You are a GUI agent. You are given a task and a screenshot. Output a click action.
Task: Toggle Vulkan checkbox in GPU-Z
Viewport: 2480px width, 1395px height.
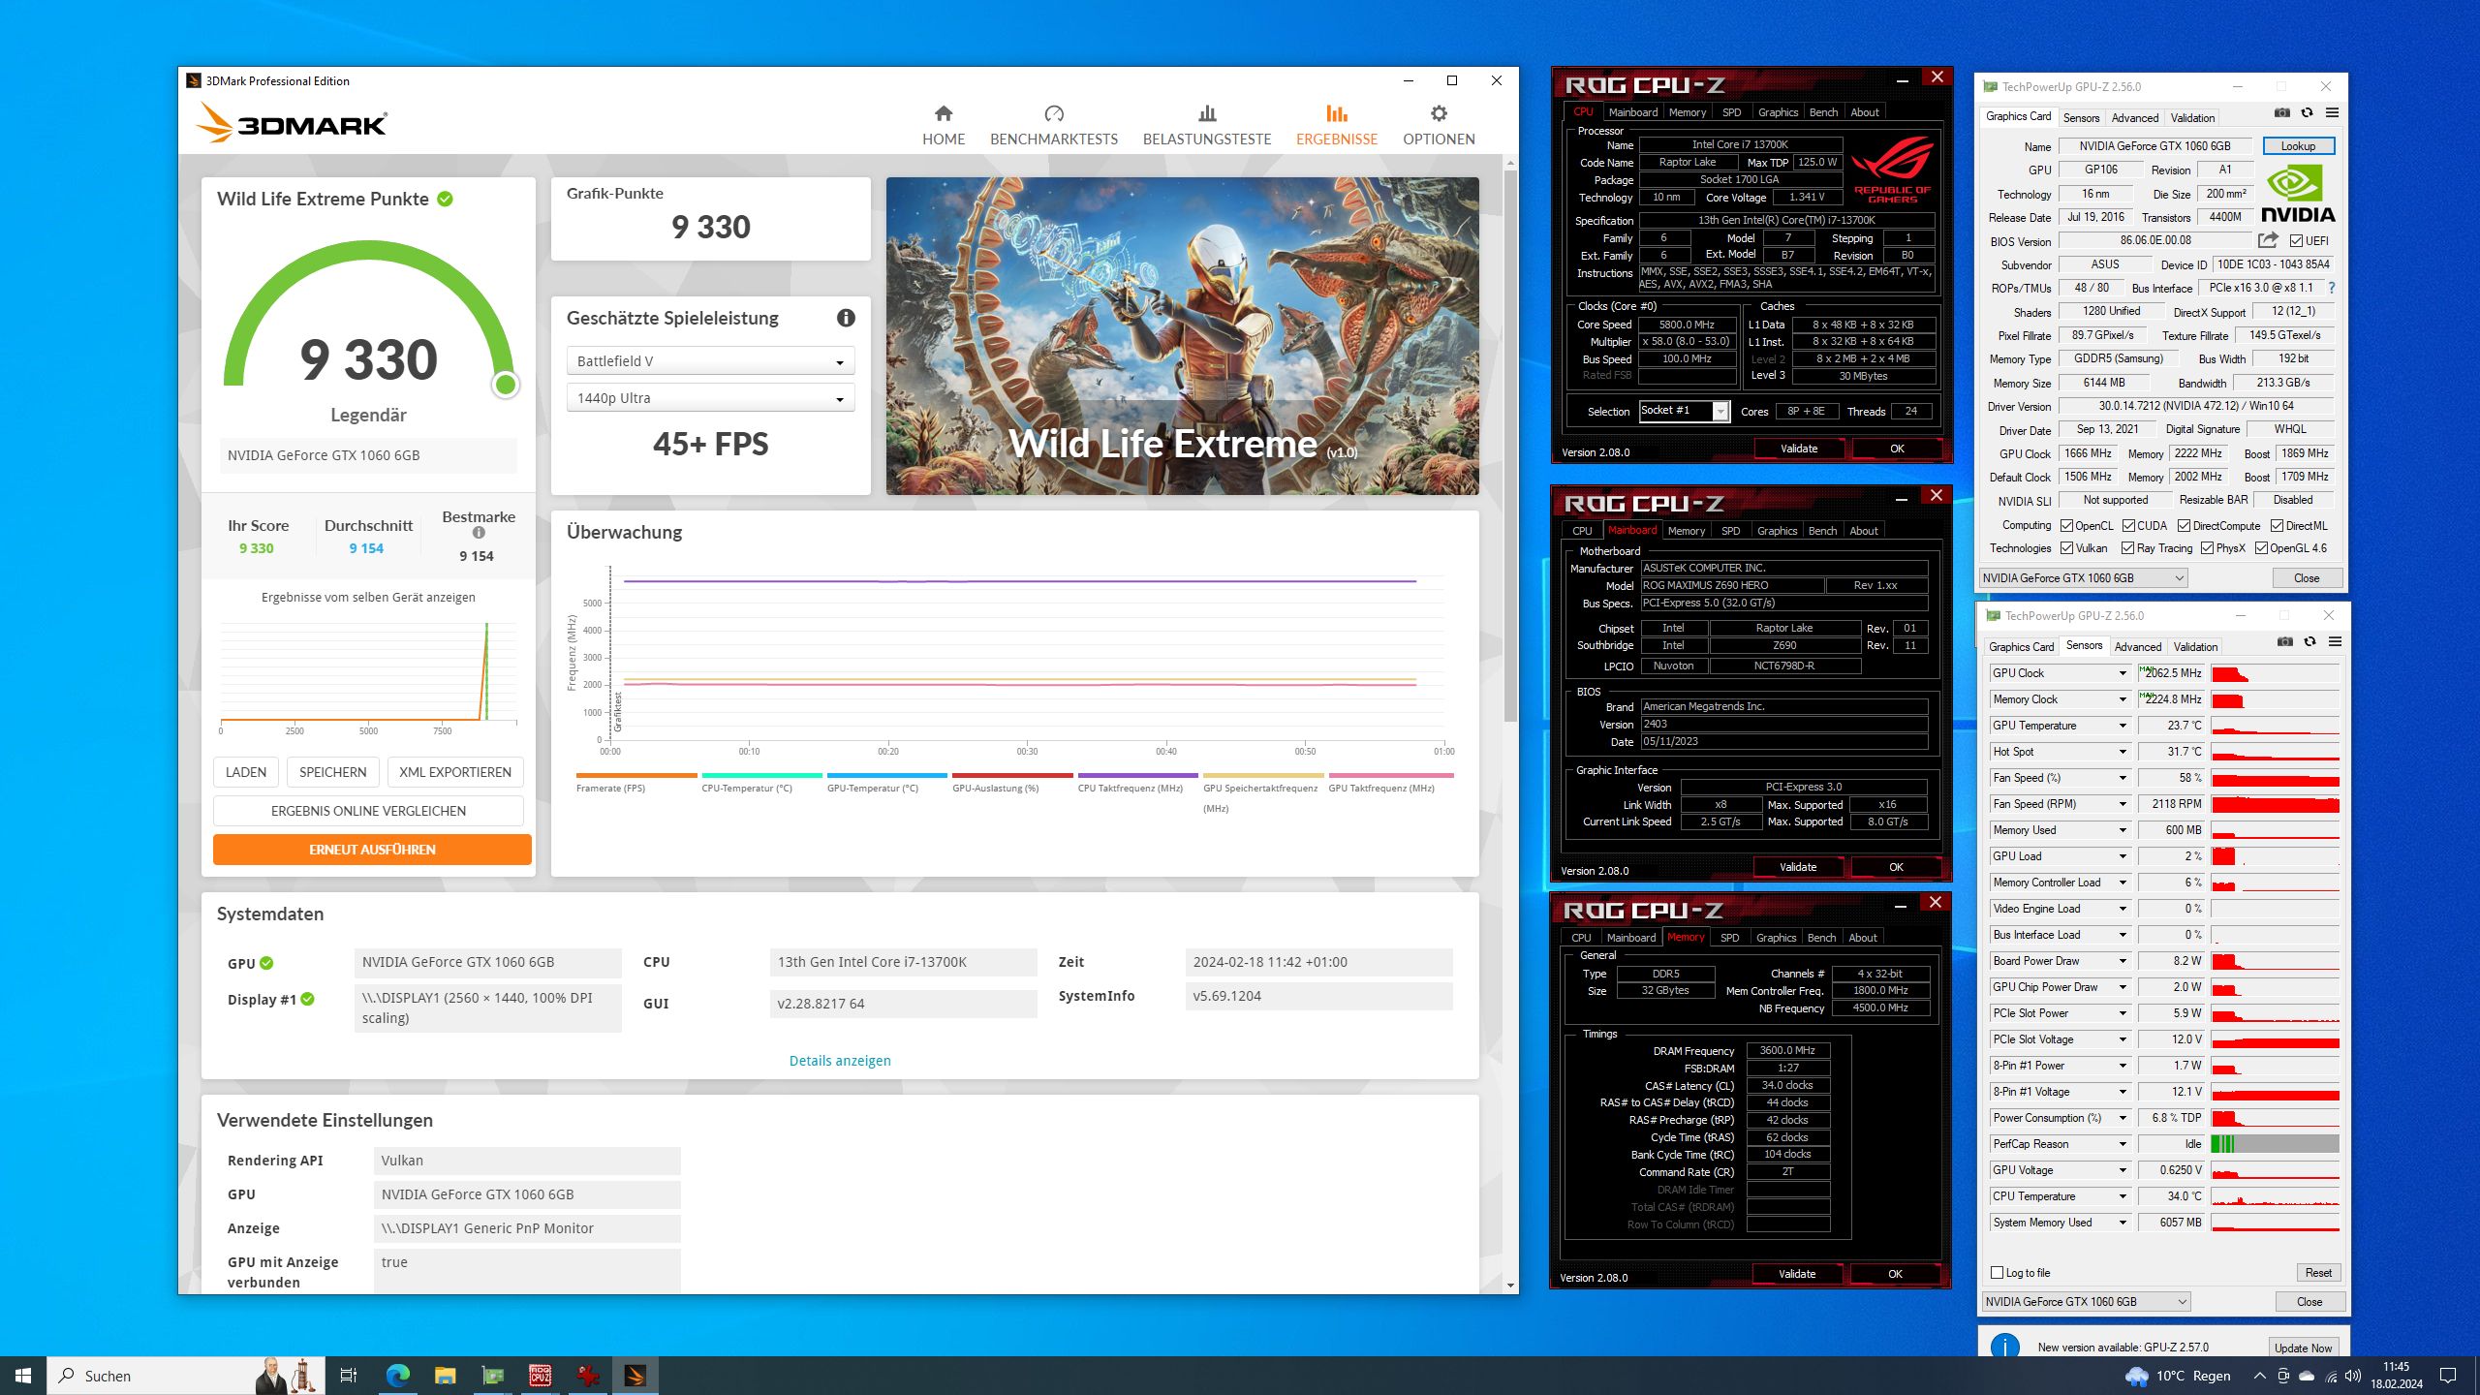(x=2066, y=548)
